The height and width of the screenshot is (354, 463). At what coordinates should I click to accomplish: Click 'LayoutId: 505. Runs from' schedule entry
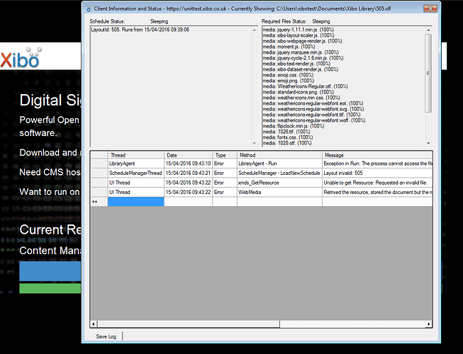(140, 30)
